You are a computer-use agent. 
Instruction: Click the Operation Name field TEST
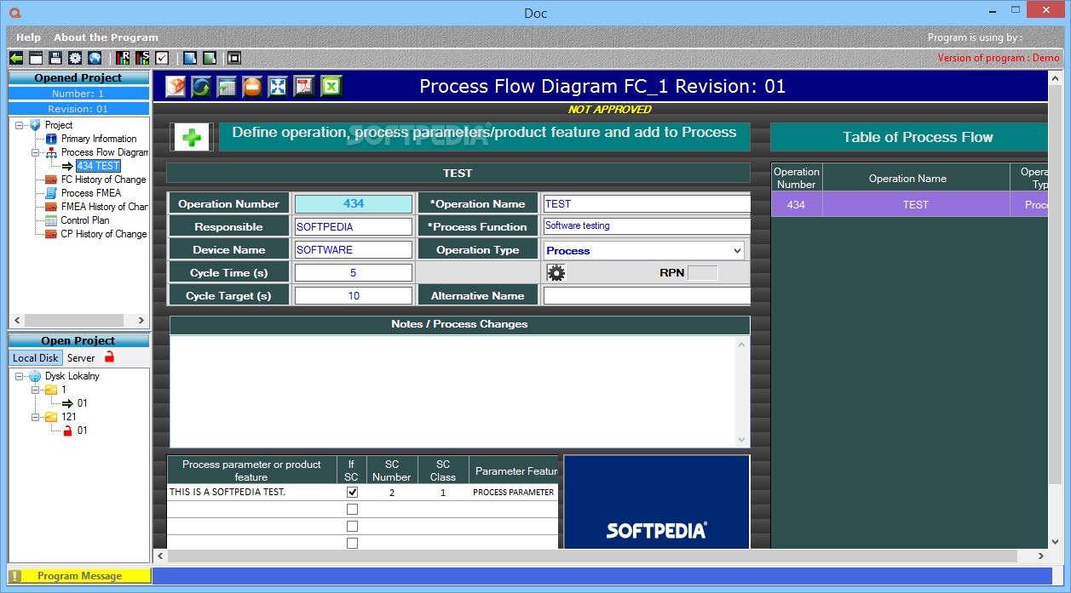[x=647, y=203]
